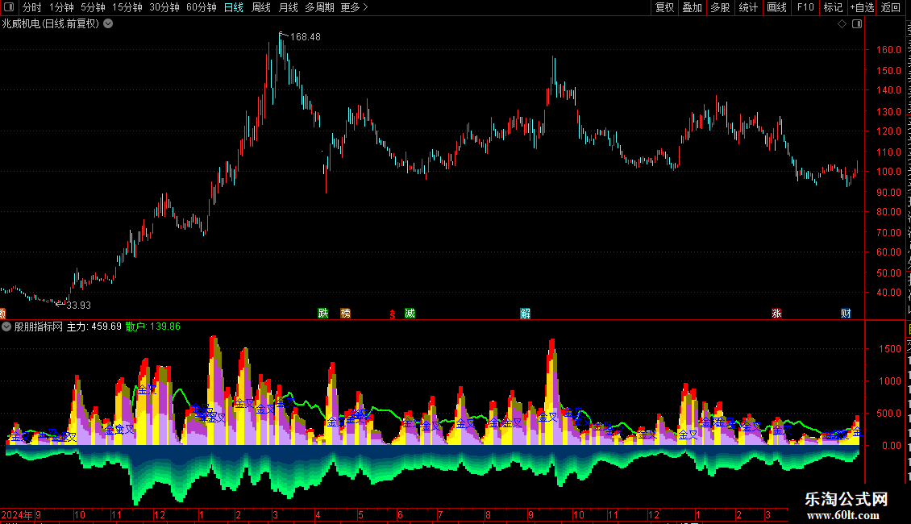Click the blue 财 event marker
The image size is (911, 524).
click(846, 313)
